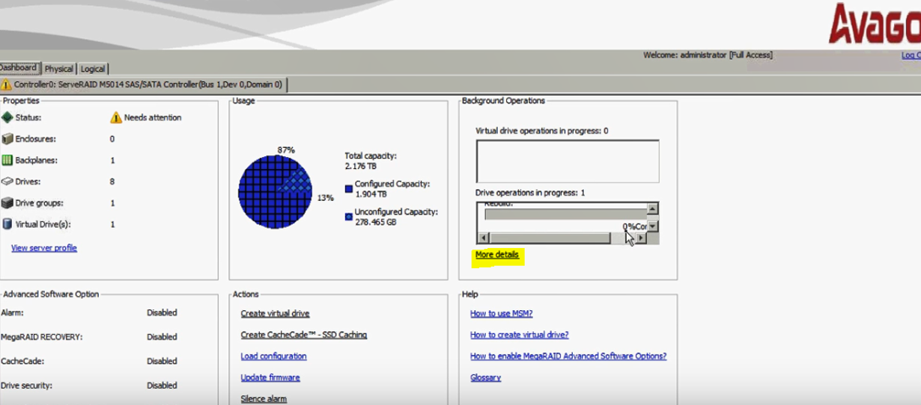Click Create CacheCade SSD Caching link
Viewport: 921px width, 405px height.
[304, 335]
